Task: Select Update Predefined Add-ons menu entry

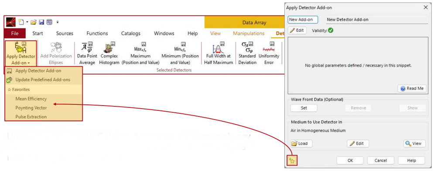Action: tap(43, 80)
